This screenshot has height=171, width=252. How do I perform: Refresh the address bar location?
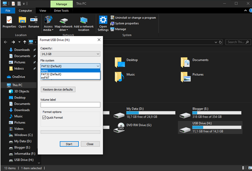pos(221,42)
